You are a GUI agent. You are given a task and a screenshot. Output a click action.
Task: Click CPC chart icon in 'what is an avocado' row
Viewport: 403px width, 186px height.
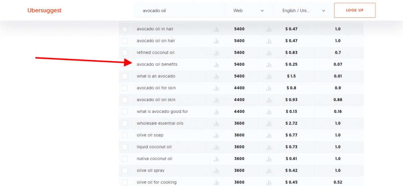(269, 77)
